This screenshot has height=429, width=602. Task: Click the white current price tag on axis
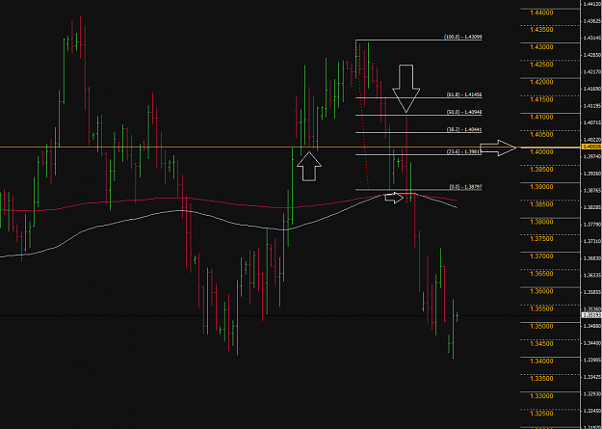pos(591,315)
